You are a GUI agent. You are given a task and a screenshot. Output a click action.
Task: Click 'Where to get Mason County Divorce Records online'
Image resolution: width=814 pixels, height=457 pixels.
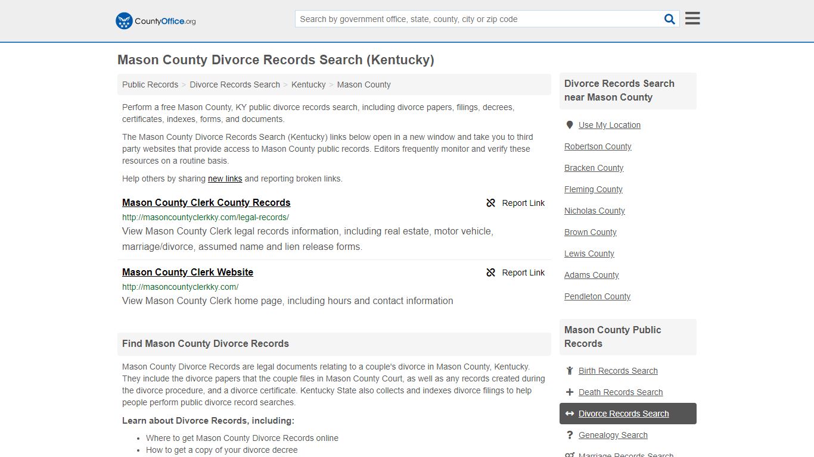click(x=242, y=438)
